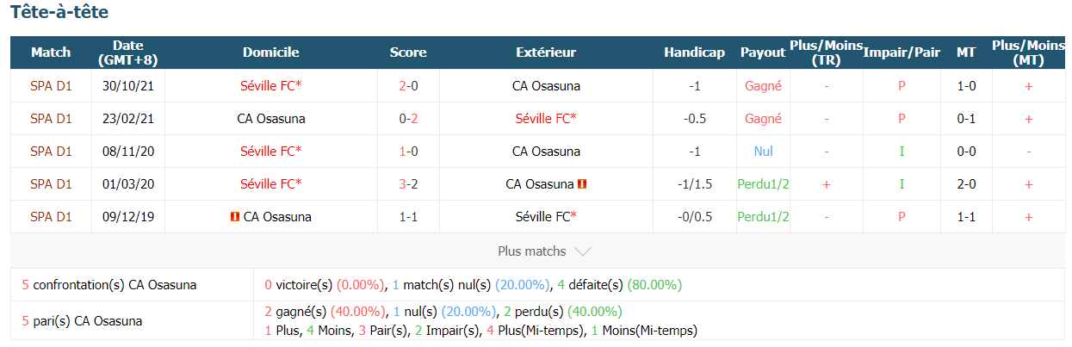
Task: Click SPA D1 league in first row
Action: point(51,85)
